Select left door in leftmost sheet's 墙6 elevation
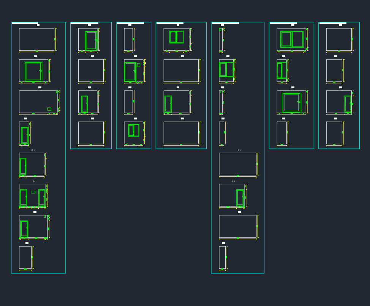Screen dimensions: 370x306 23,197
